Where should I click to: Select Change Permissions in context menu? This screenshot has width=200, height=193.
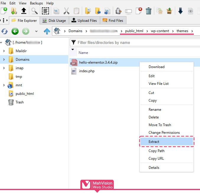pyautogui.click(x=164, y=133)
